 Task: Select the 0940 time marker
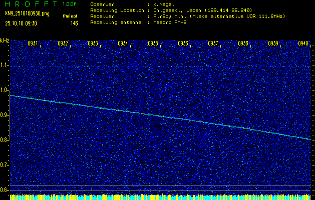303,43
